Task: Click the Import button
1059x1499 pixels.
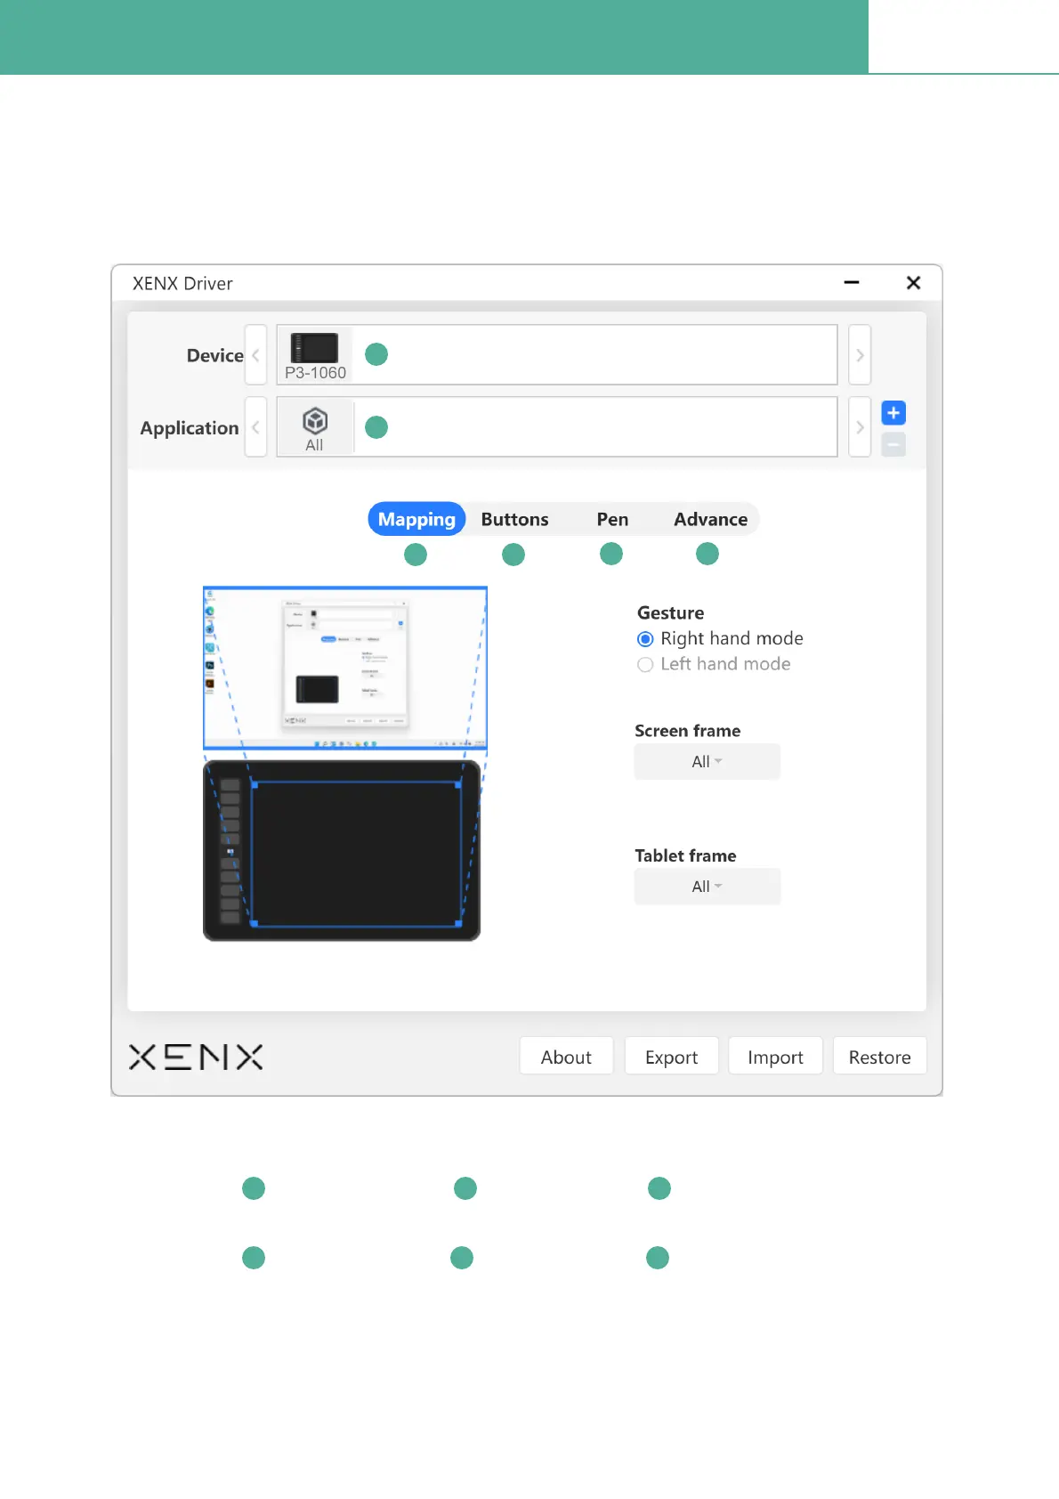Action: point(775,1057)
